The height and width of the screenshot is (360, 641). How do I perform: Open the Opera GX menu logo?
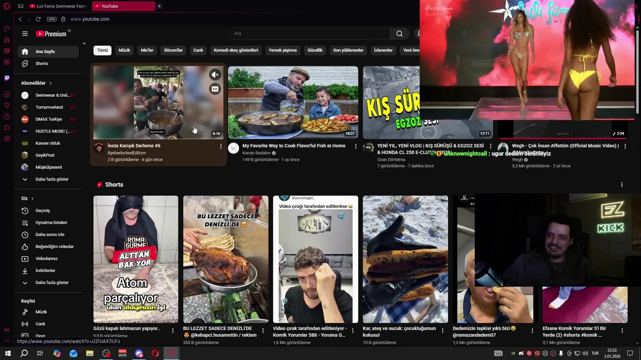tap(7, 6)
